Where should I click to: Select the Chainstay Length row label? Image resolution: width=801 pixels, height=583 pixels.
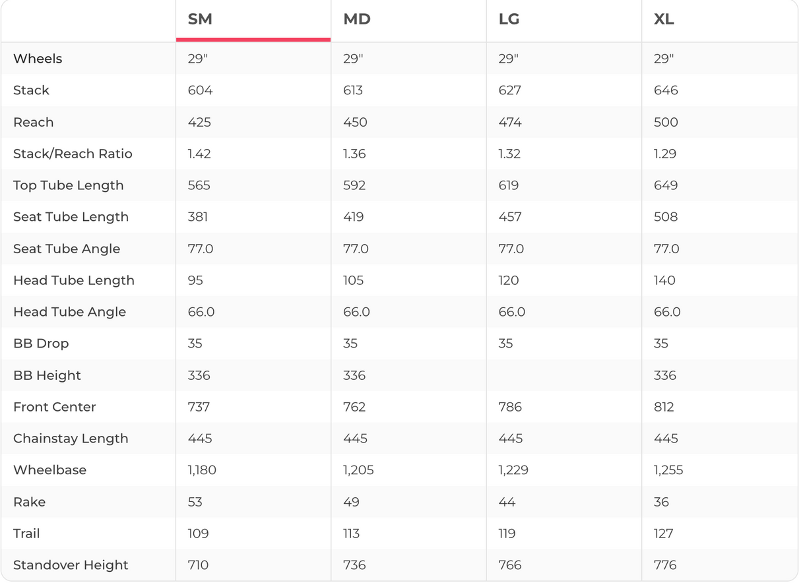71,439
